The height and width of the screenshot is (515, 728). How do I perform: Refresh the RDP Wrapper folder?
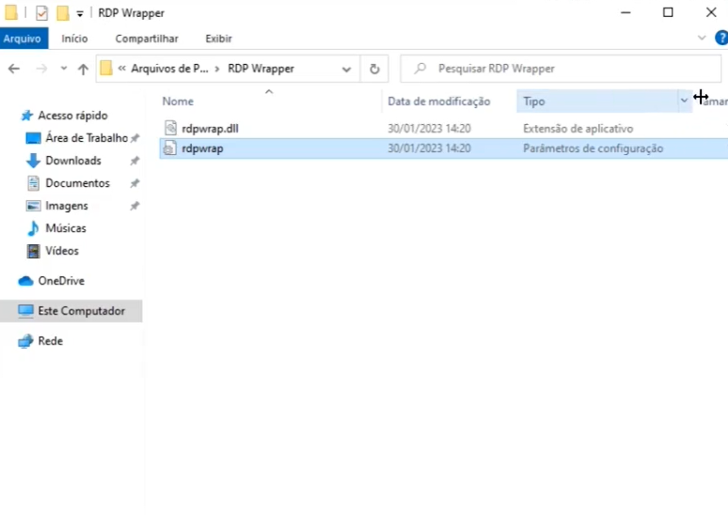374,70
